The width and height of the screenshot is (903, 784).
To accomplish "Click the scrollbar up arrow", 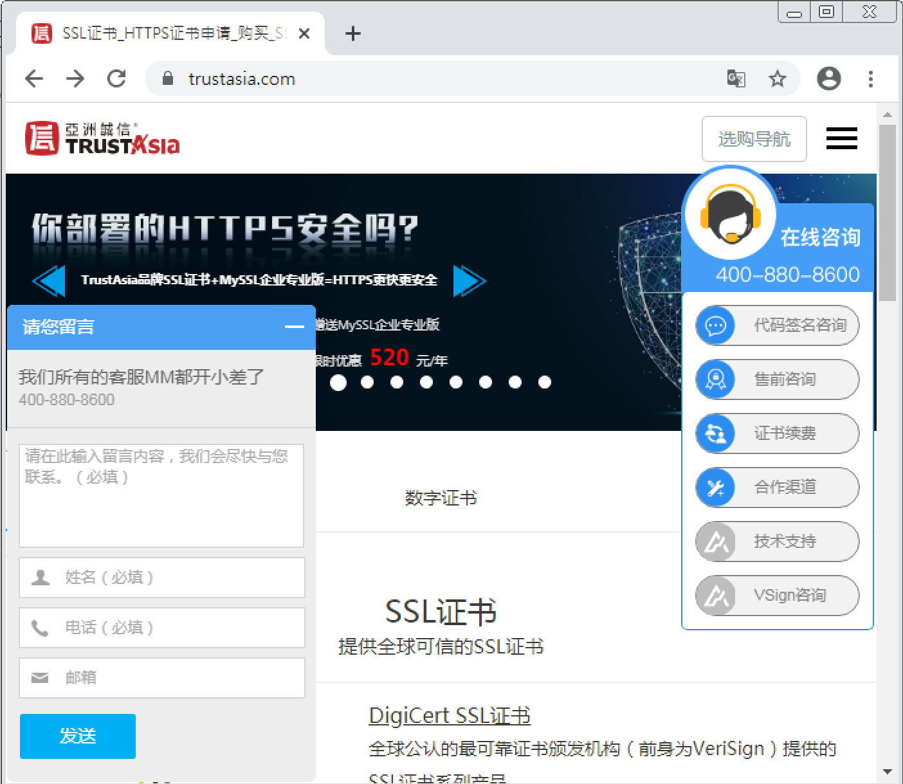I will point(888,115).
